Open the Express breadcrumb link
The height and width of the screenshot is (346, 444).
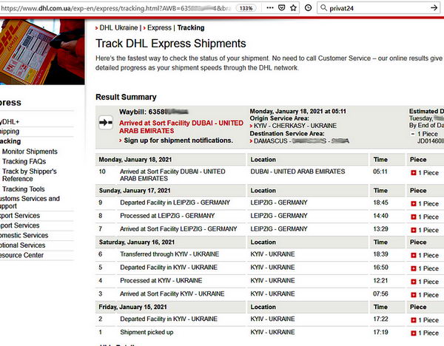coord(159,28)
